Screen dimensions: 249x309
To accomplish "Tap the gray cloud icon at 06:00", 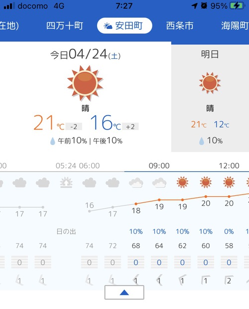I will 89,182.
